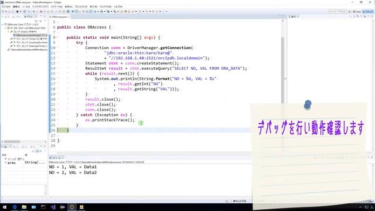The image size is (375, 211).
Task: Click the ex.printStackTrace(); code line
Action: [x=110, y=120]
